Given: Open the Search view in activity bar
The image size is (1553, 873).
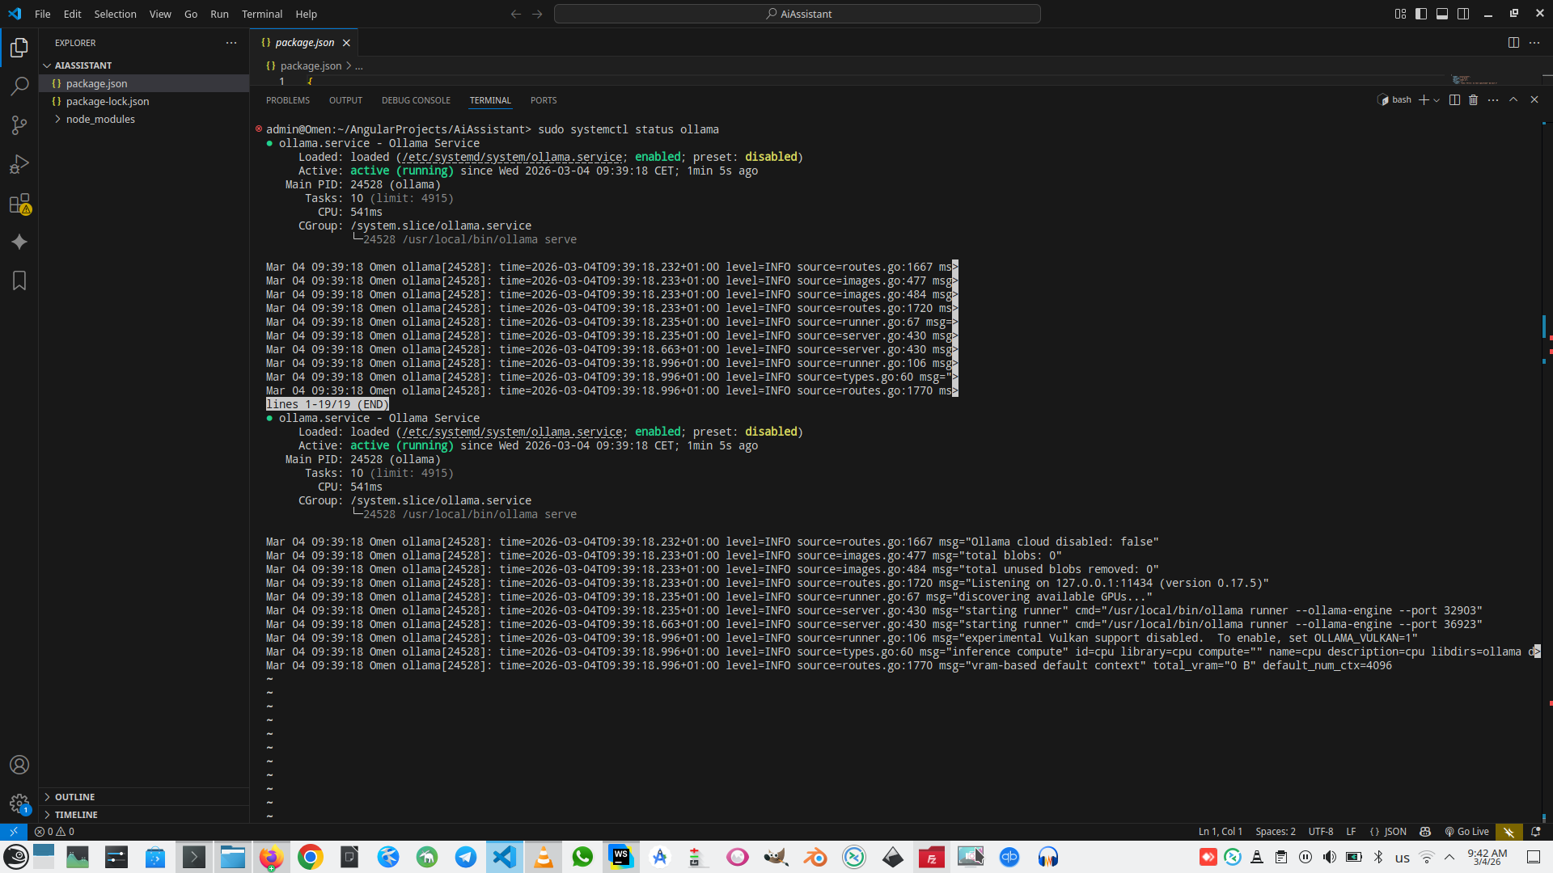Looking at the screenshot, I should (19, 86).
